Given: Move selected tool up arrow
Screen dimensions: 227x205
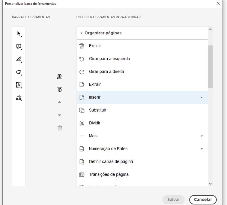Looking at the screenshot, I should 59,102.
